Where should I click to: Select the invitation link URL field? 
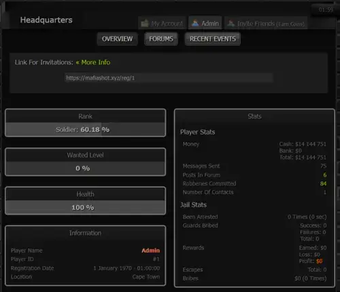pyautogui.click(x=169, y=78)
